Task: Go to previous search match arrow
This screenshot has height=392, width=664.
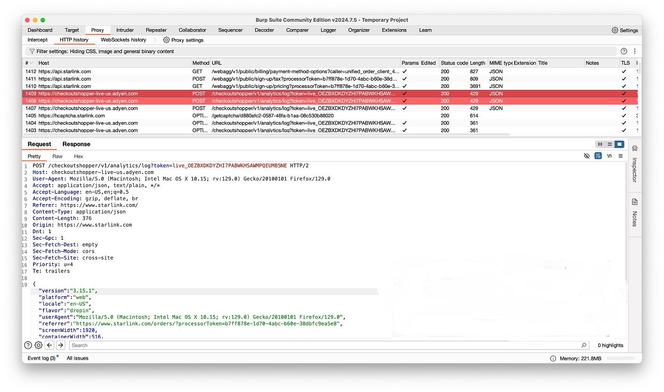Action: [x=50, y=345]
